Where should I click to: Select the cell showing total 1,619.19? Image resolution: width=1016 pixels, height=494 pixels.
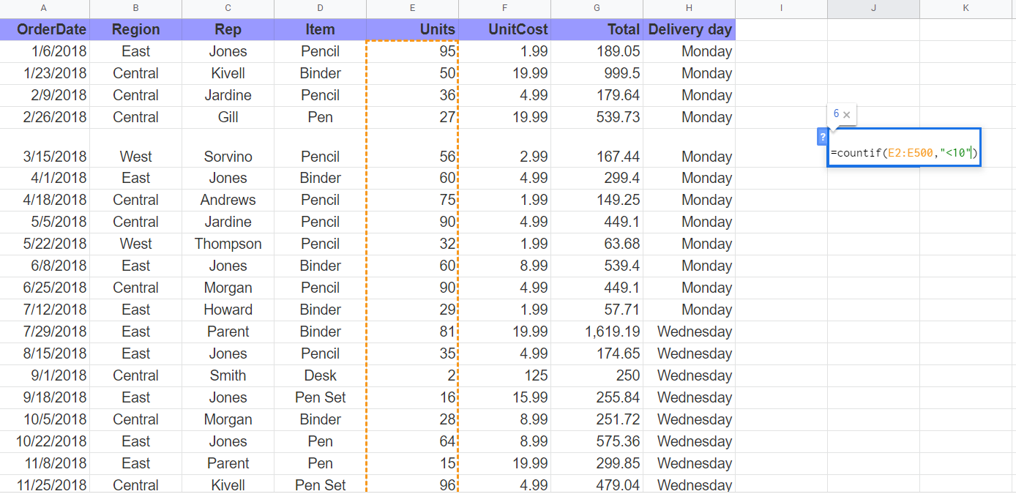[x=597, y=332]
